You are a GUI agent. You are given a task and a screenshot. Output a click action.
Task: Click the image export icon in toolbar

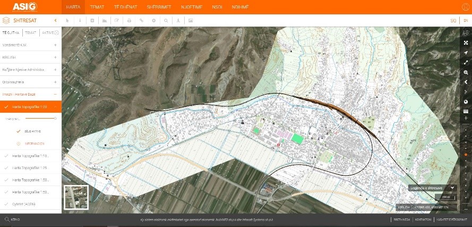[191, 21]
